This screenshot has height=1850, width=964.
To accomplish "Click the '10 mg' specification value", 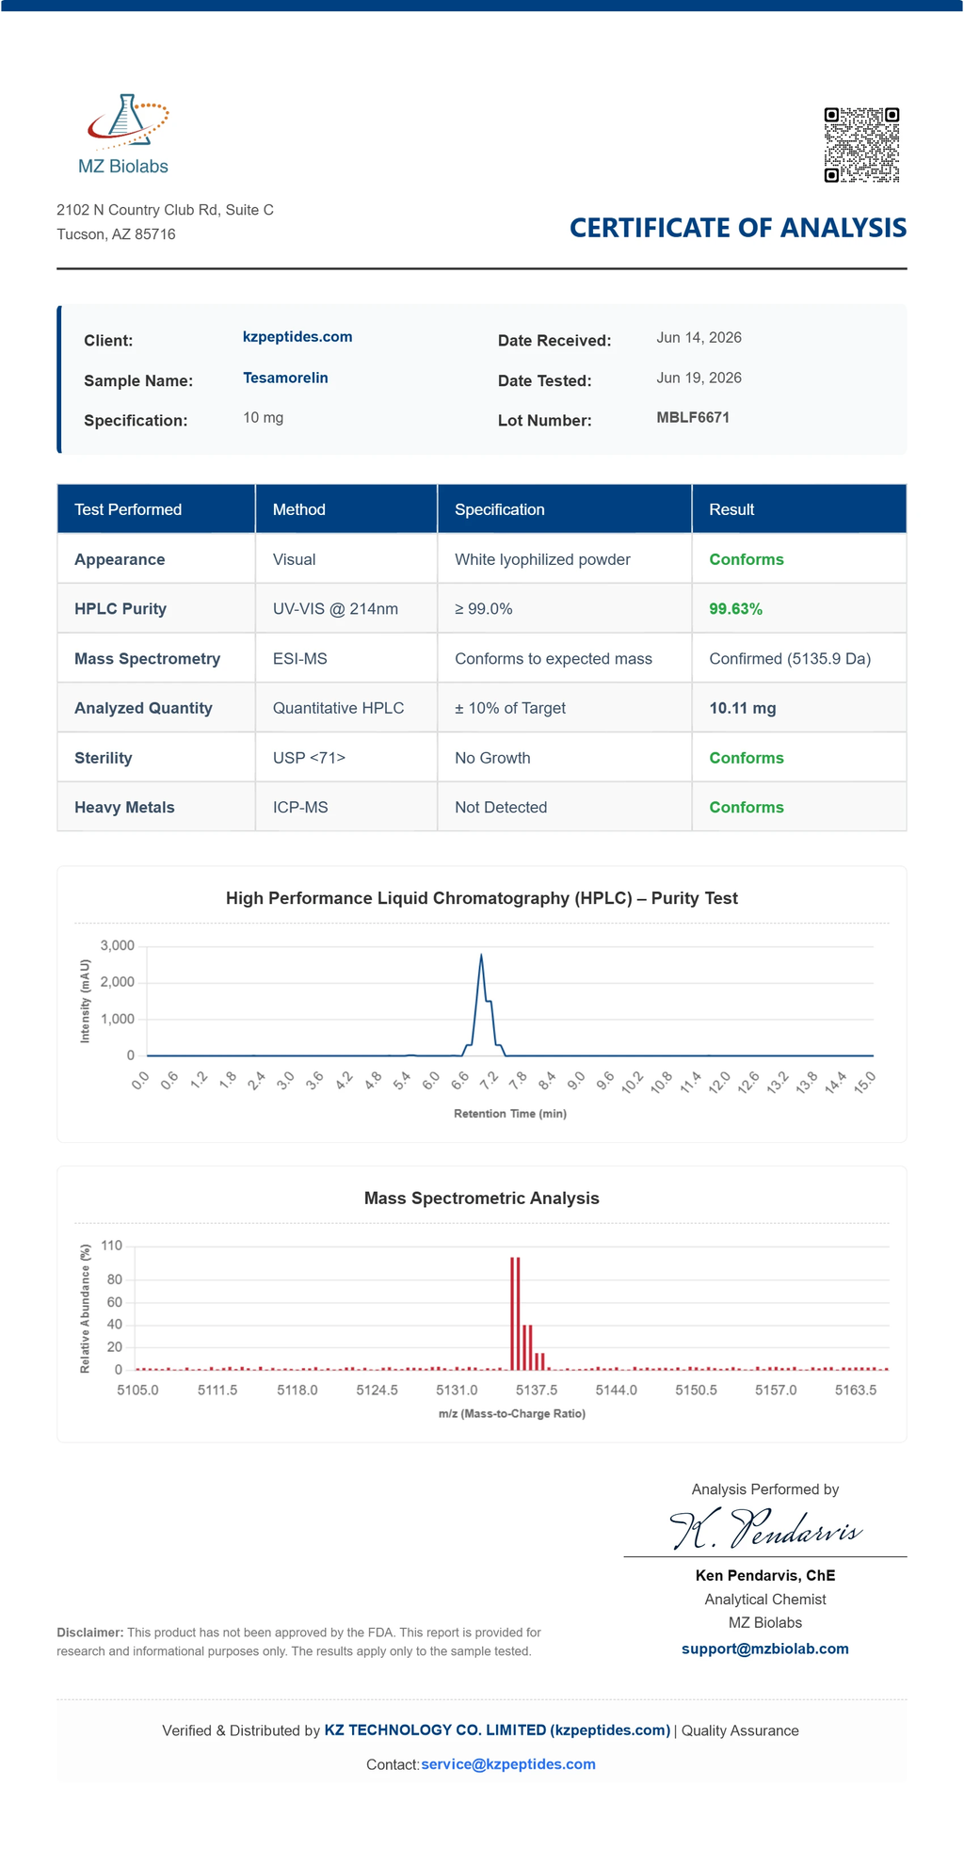I will pyautogui.click(x=263, y=417).
